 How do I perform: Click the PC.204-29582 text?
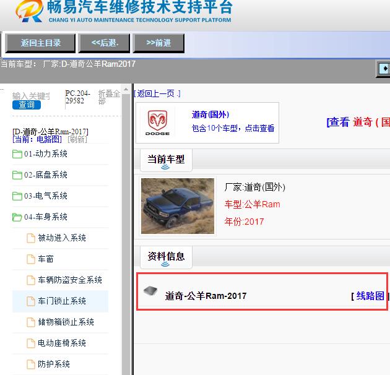point(77,97)
